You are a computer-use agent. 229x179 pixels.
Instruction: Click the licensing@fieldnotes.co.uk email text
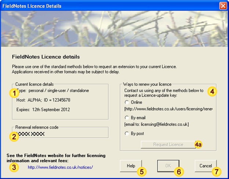[157, 125]
